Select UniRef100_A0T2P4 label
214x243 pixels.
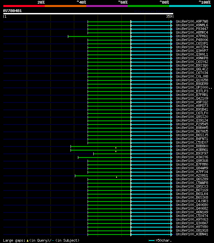[x=192, y=47]
